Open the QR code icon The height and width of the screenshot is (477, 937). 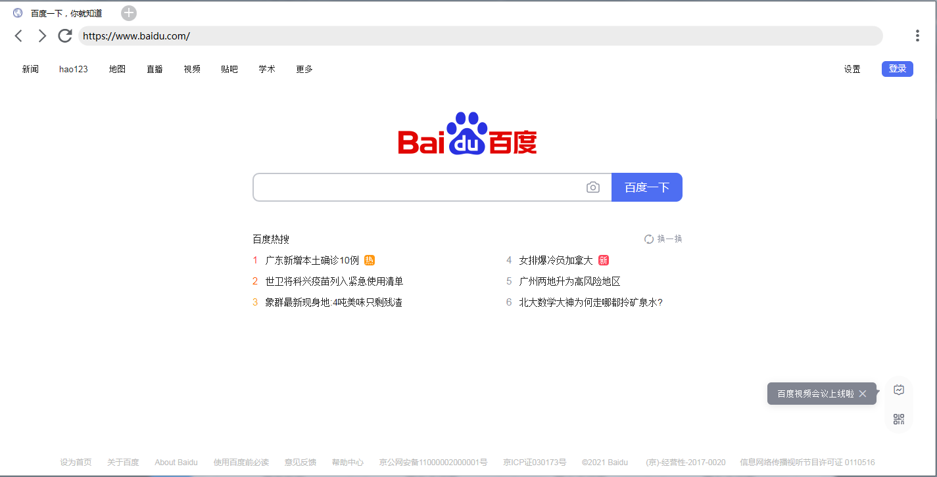[x=899, y=419]
